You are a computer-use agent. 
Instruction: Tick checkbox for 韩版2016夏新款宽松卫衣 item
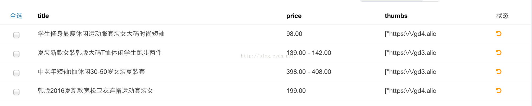(x=16, y=92)
